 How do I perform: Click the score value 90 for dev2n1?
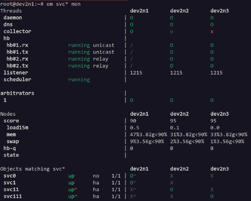pos(133,121)
